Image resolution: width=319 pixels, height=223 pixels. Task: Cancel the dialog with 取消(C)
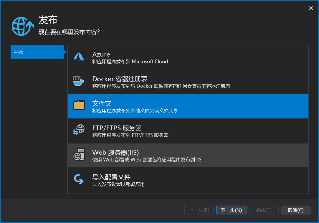296,210
